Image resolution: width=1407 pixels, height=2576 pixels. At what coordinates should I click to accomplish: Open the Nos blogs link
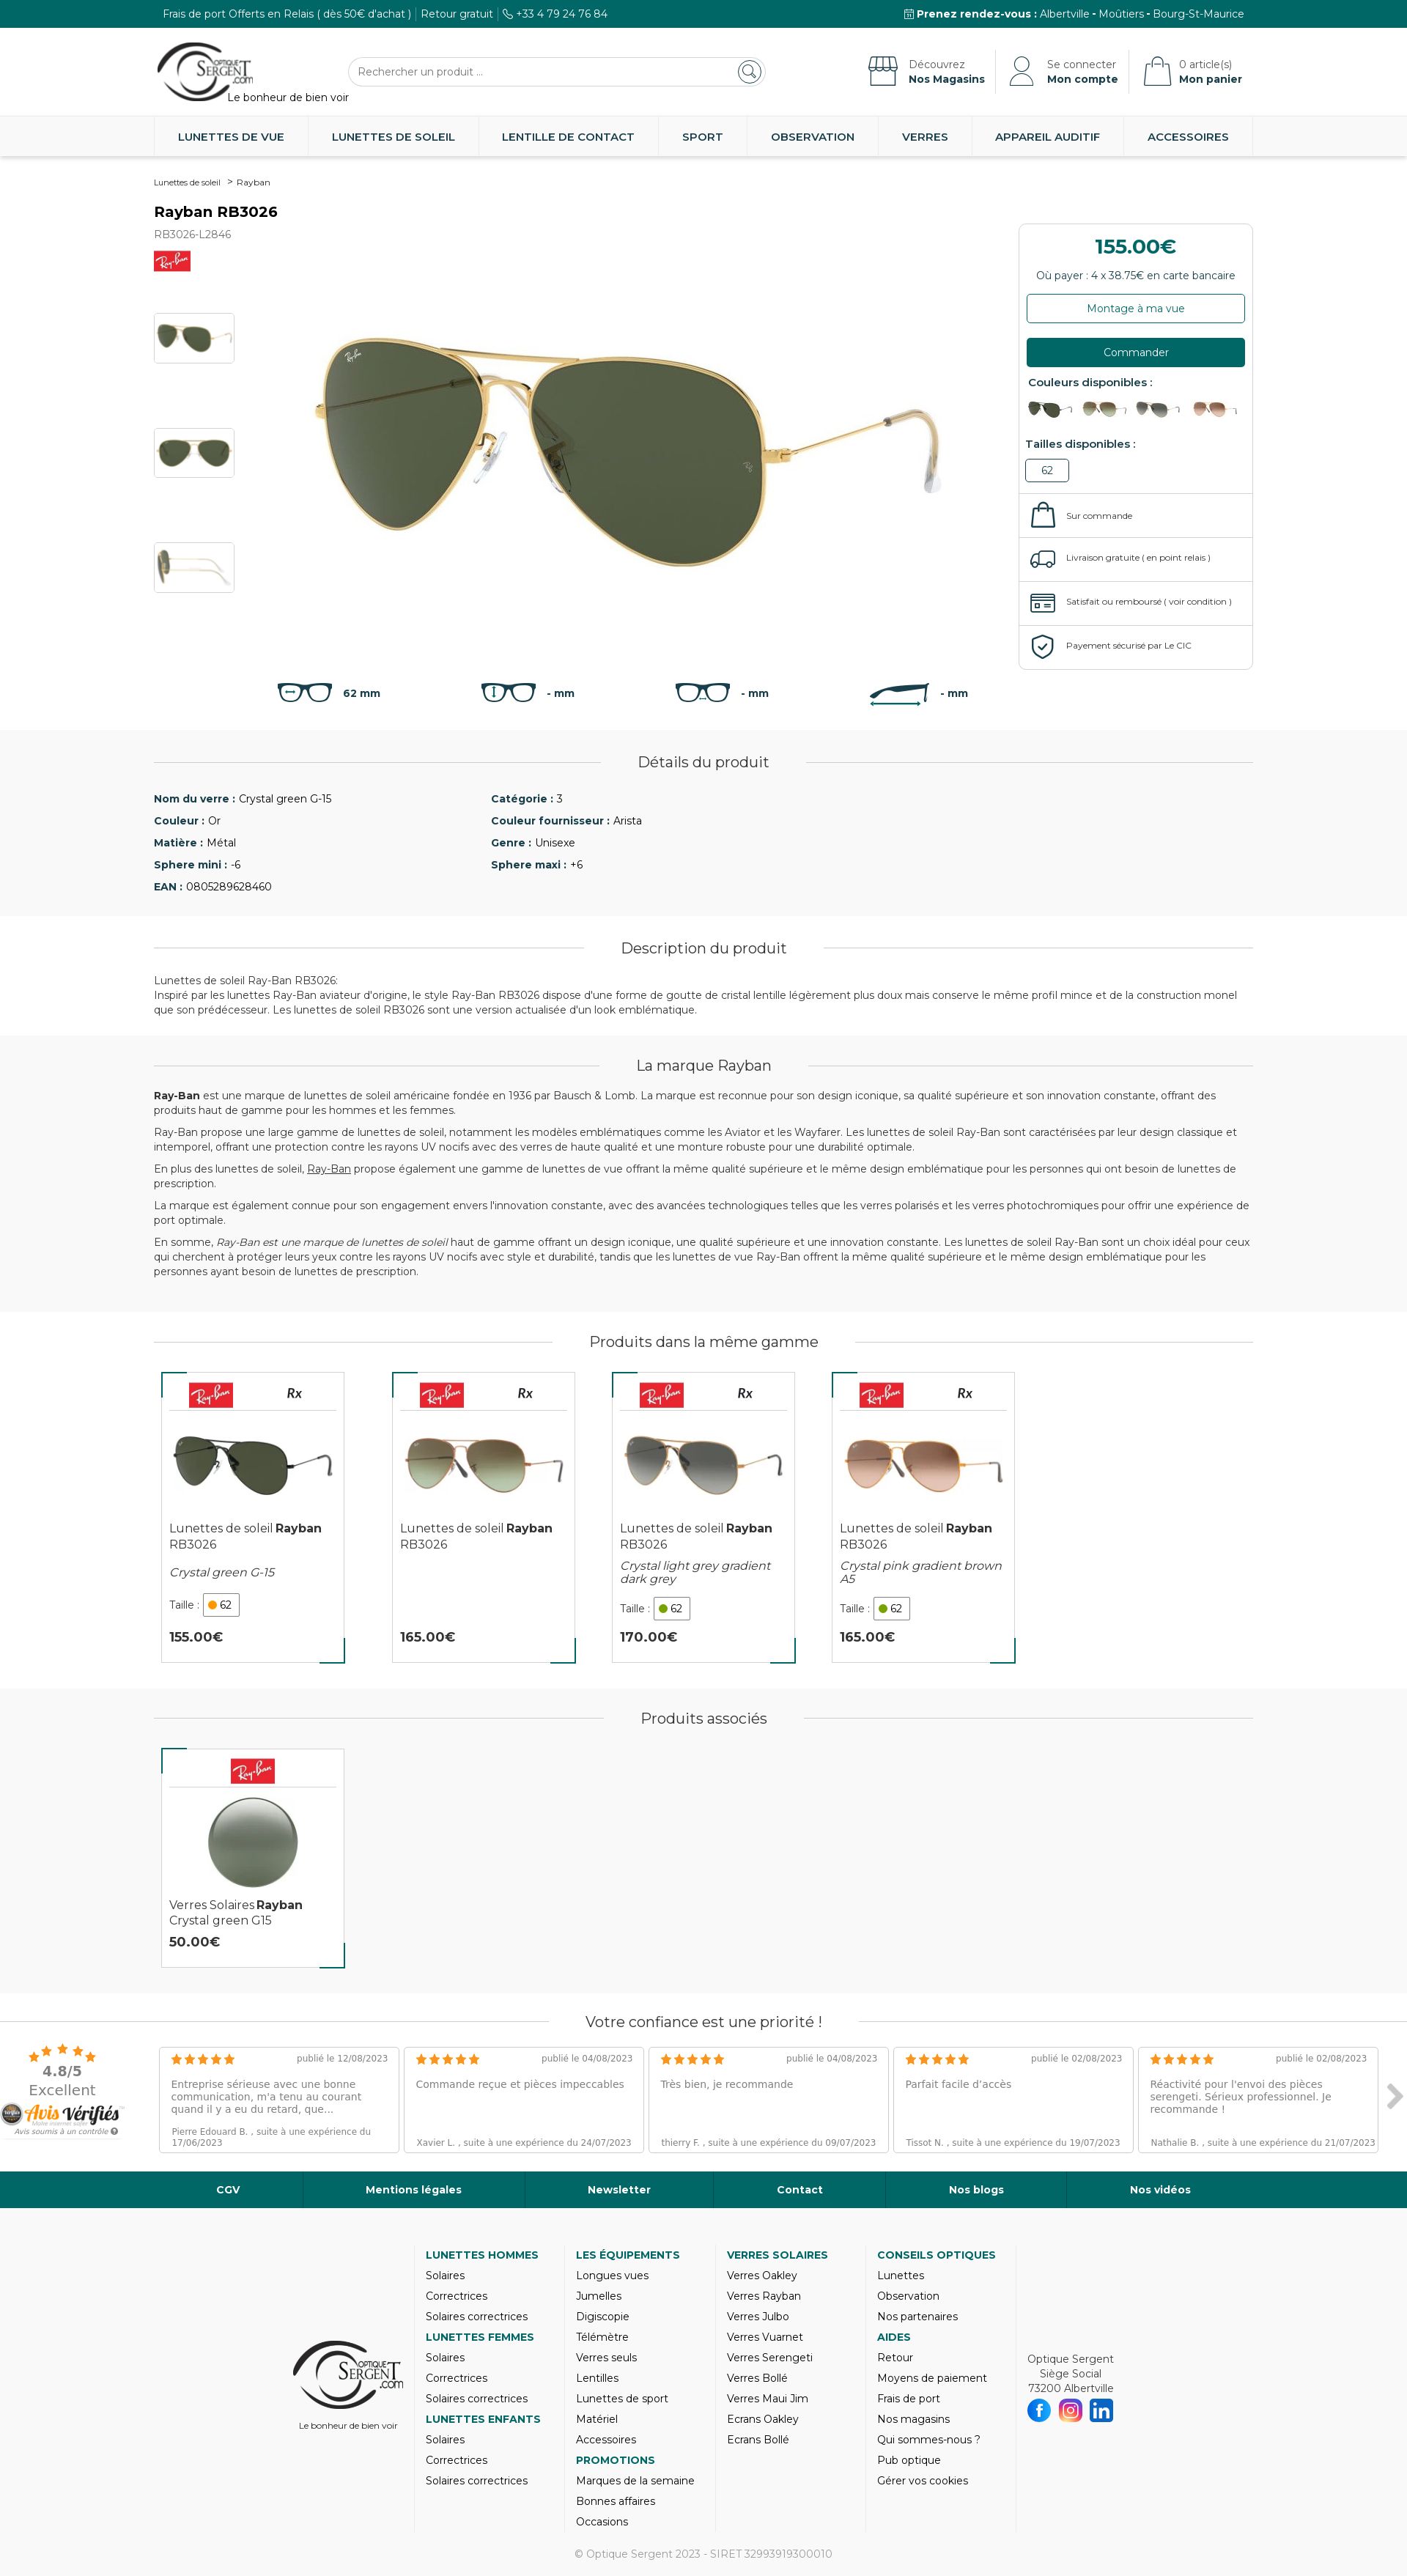tap(976, 2189)
